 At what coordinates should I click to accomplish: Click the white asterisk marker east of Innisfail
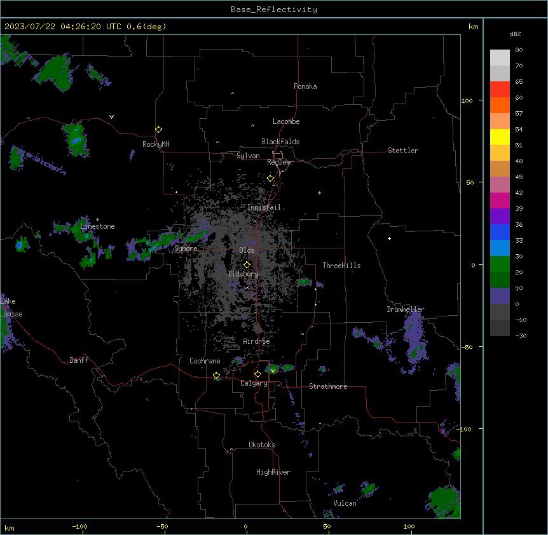[x=319, y=193]
